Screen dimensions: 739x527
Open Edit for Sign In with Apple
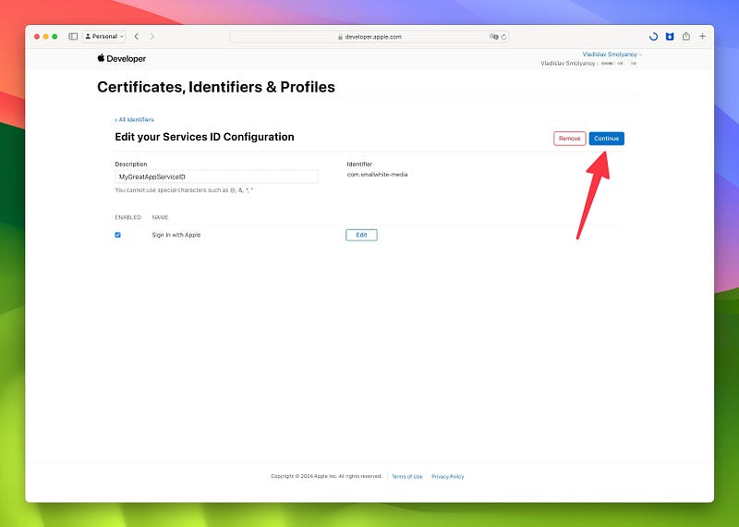(x=361, y=235)
